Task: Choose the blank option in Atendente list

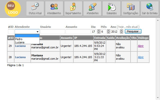Action: [27, 36]
